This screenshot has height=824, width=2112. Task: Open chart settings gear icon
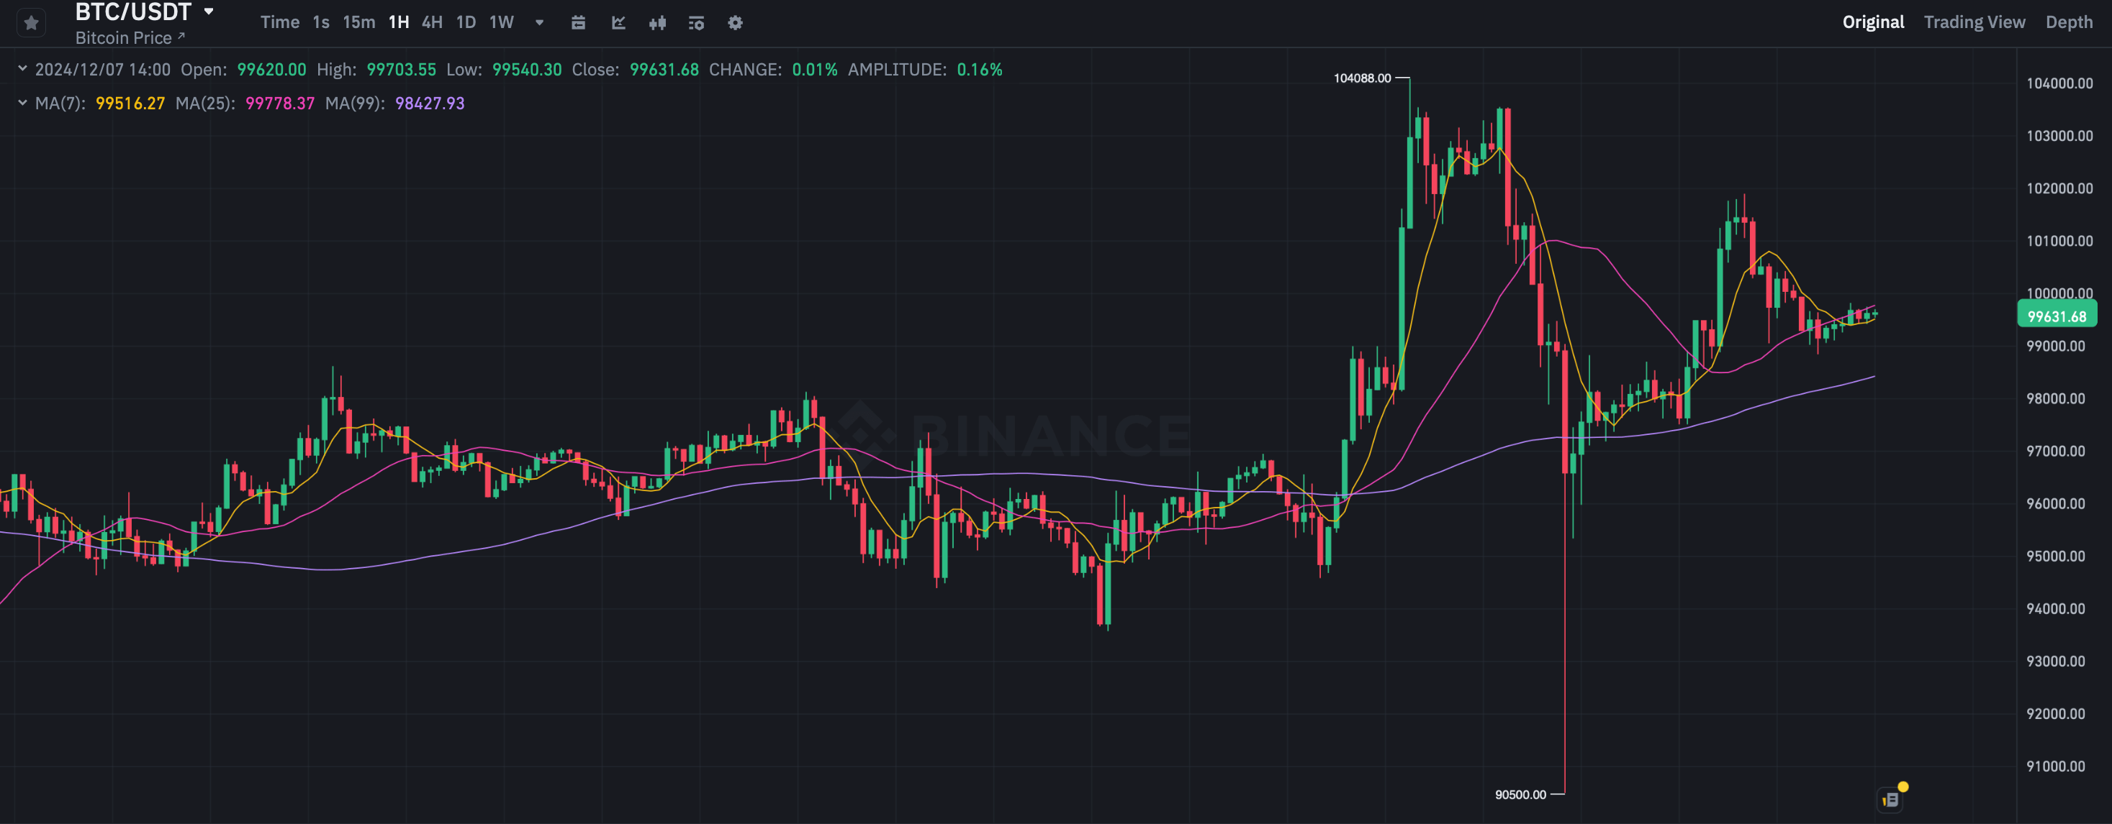[x=736, y=23]
